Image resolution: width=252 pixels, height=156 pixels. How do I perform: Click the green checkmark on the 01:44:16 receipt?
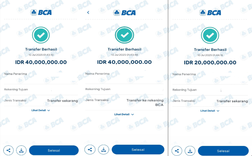coord(210,35)
